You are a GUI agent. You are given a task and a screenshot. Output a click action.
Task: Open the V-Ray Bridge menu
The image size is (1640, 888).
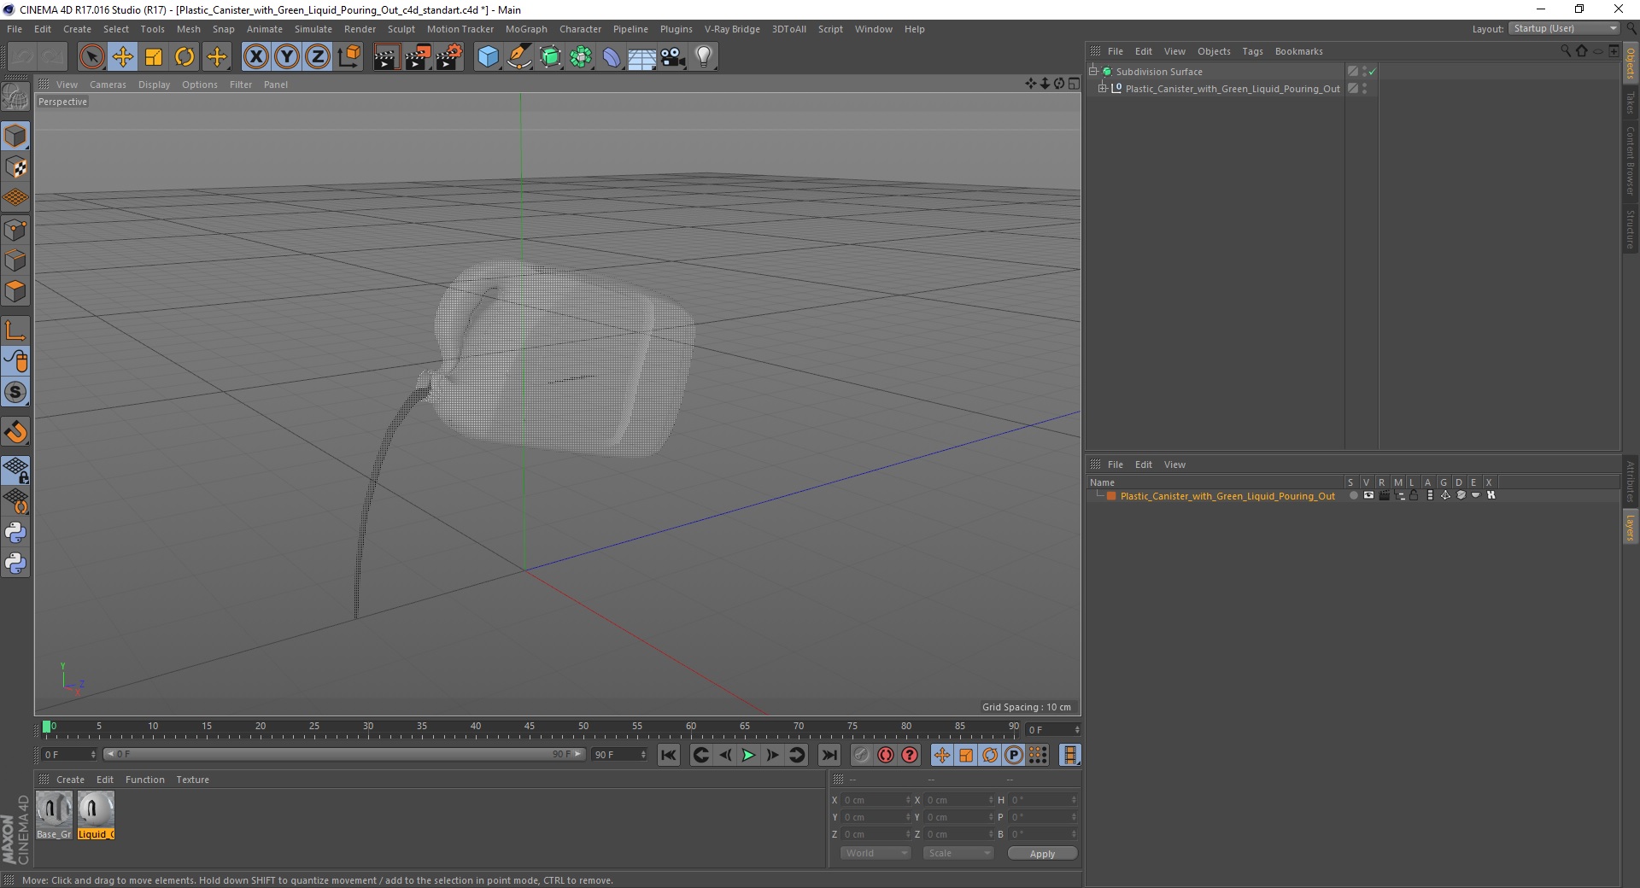pyautogui.click(x=732, y=29)
